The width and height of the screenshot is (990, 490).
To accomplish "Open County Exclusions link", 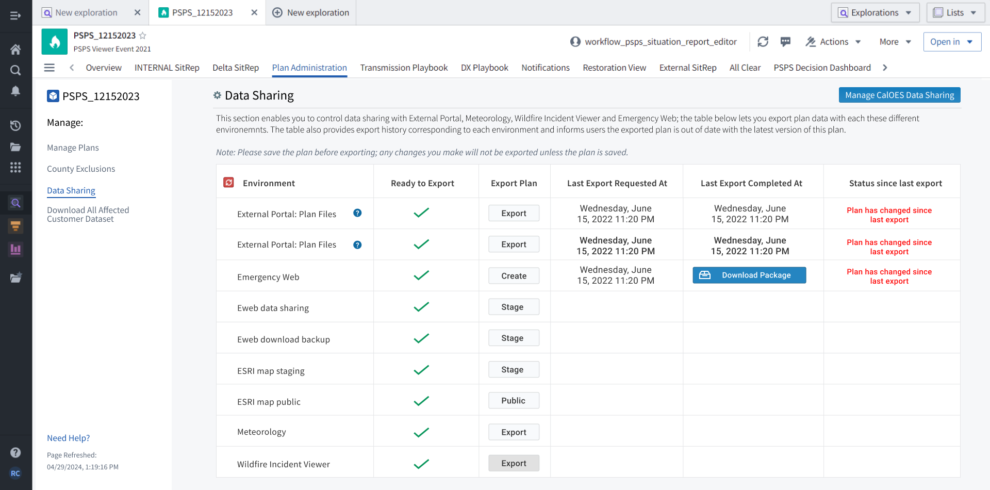I will pyautogui.click(x=81, y=169).
